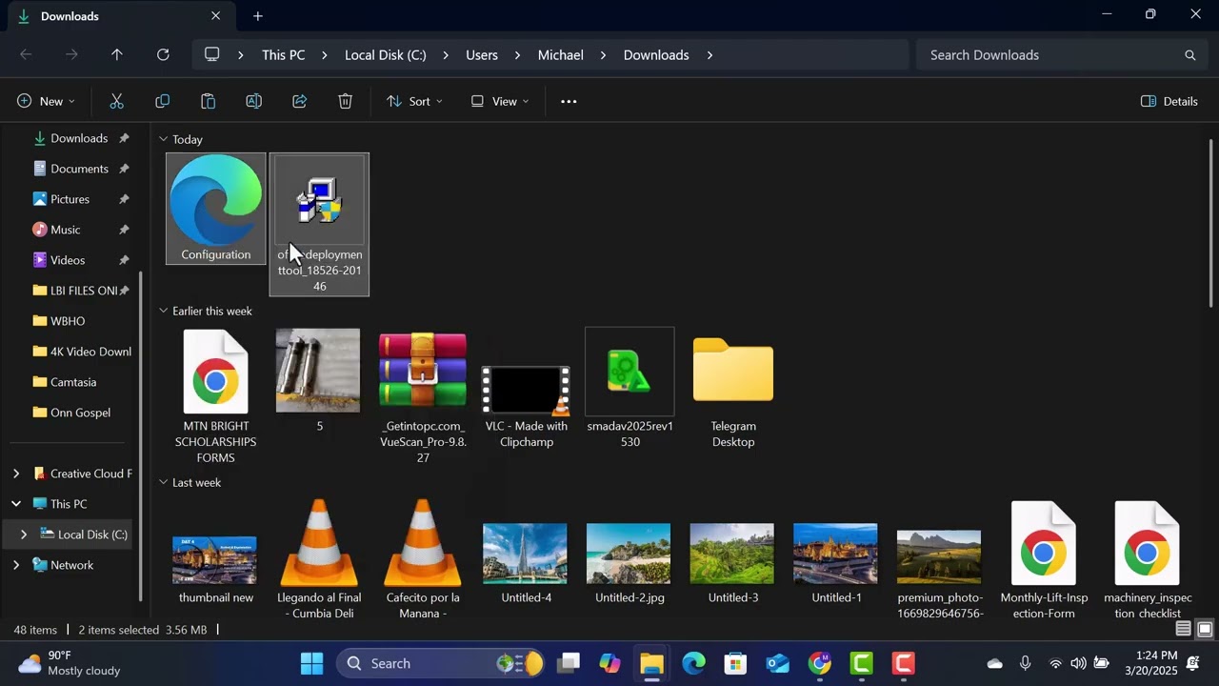Click the Share icon in toolbar
The height and width of the screenshot is (686, 1219).
tap(300, 101)
